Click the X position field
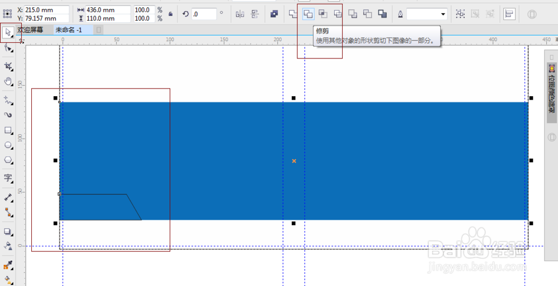The image size is (558, 286). coord(47,10)
